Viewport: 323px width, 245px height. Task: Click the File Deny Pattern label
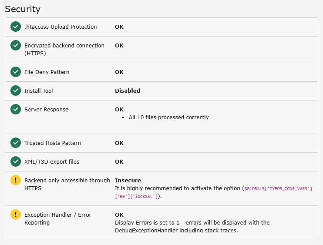tap(47, 72)
